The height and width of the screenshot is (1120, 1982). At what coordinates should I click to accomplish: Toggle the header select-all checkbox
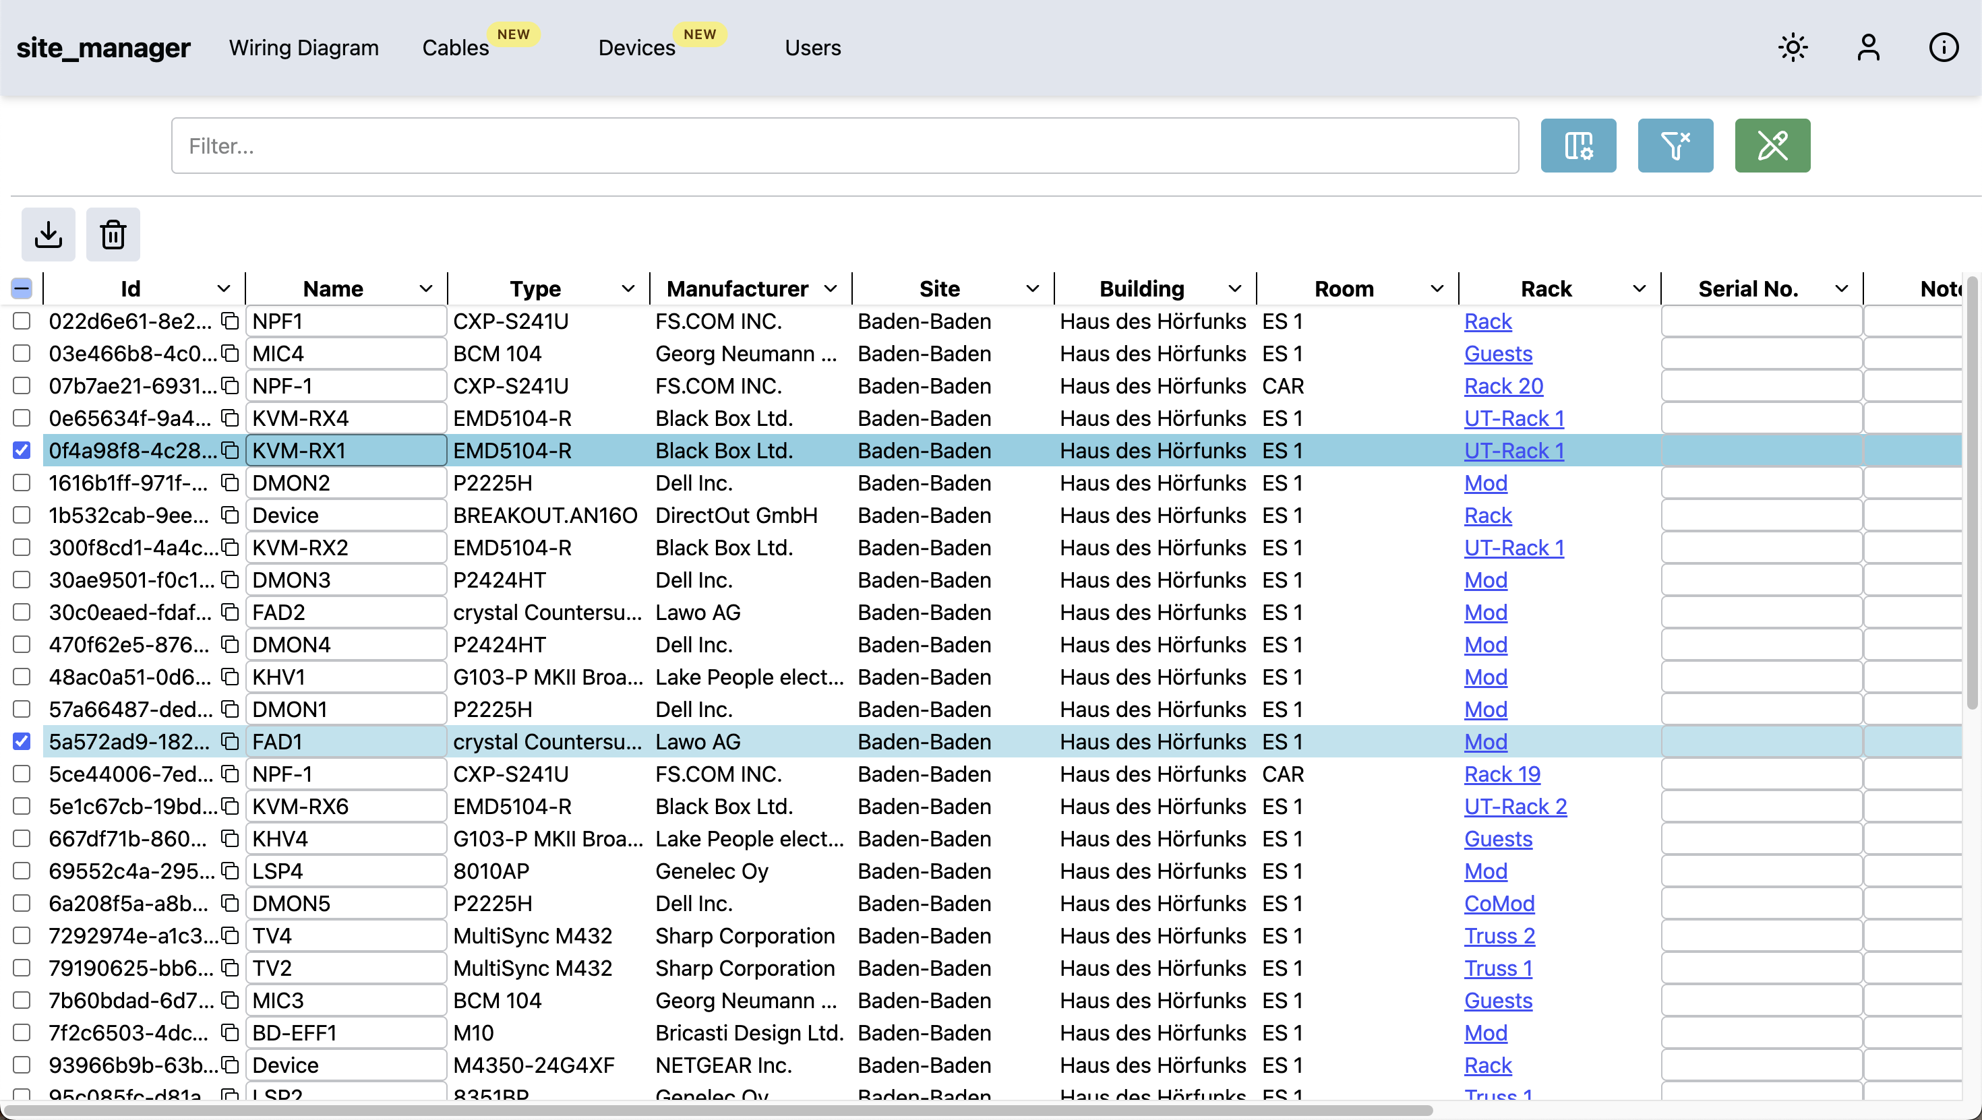point(22,288)
